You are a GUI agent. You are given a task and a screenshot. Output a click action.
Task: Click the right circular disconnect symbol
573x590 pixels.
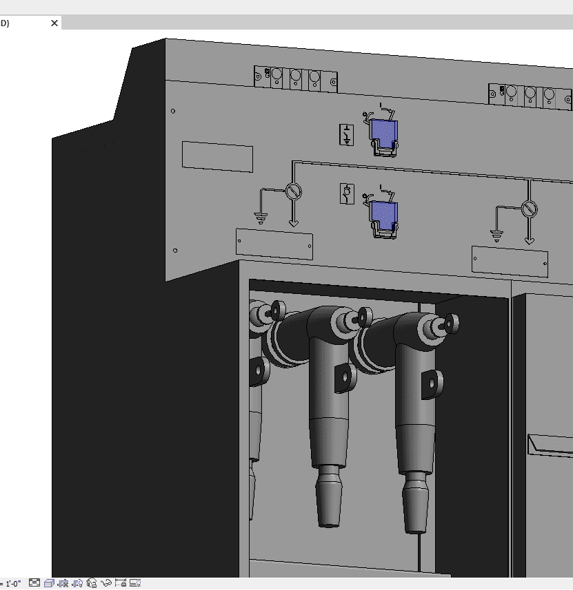click(x=529, y=208)
